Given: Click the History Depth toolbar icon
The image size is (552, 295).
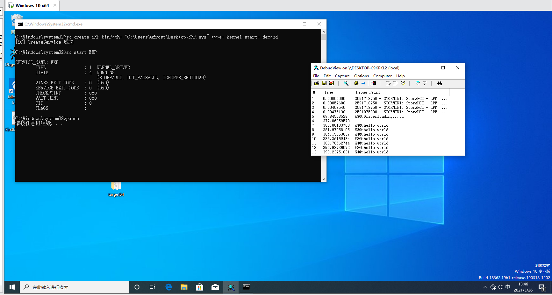Looking at the screenshot, I should click(x=425, y=83).
